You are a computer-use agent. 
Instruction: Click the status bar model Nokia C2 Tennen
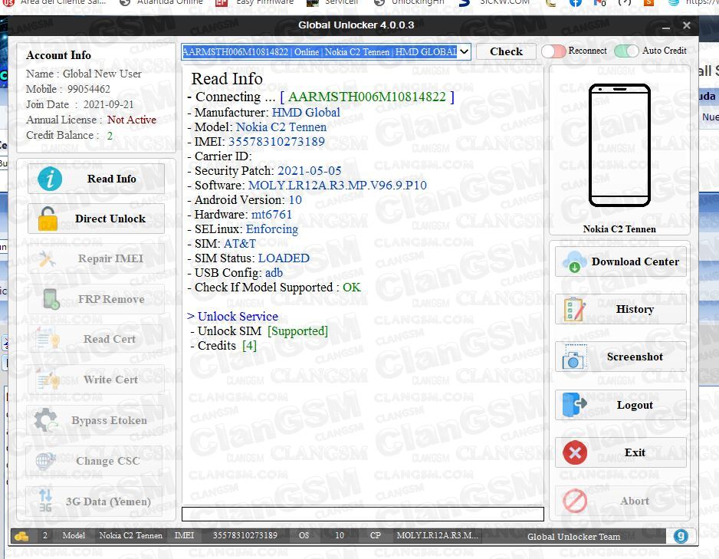pyautogui.click(x=130, y=536)
